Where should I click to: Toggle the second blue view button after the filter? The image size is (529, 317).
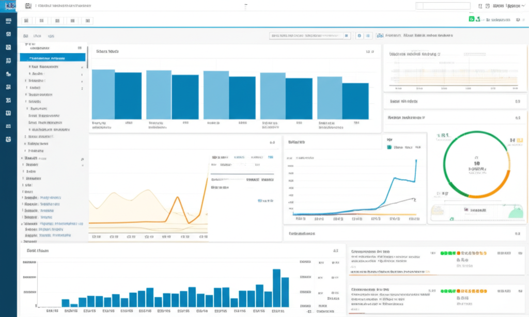368,36
